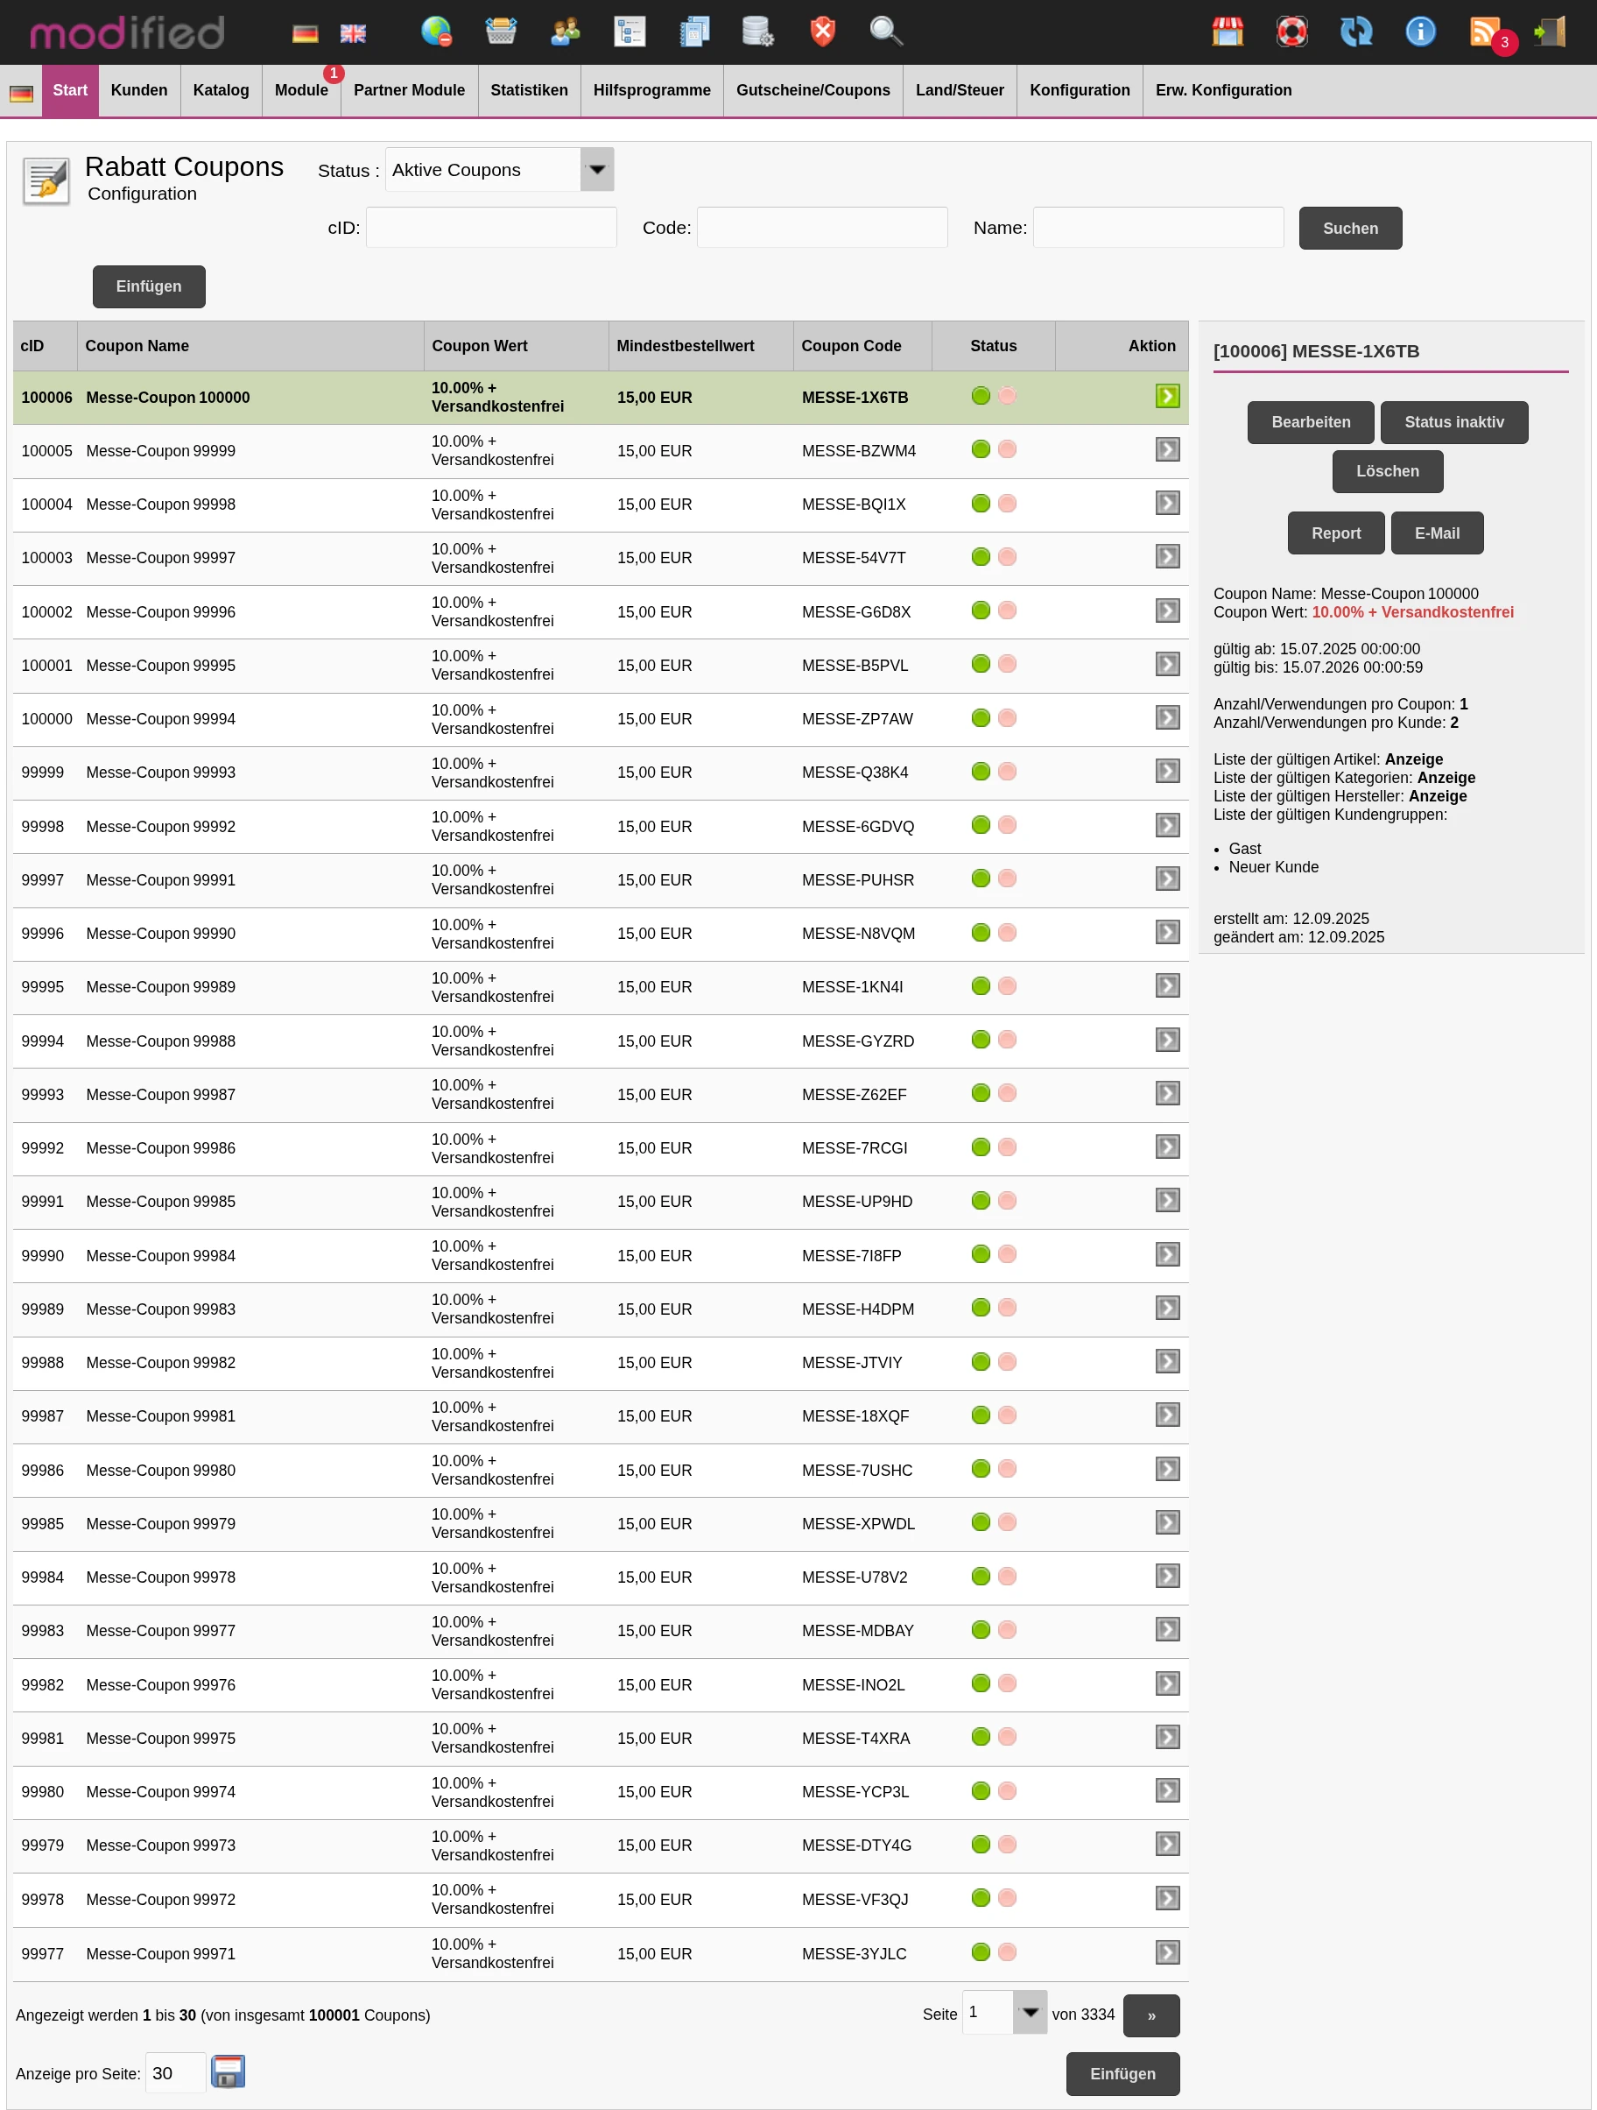Open the Konfiguration menu
Viewport: 1597px width, 2110px height.
[x=1080, y=90]
